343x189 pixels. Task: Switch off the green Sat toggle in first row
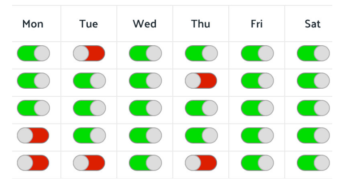coord(313,53)
